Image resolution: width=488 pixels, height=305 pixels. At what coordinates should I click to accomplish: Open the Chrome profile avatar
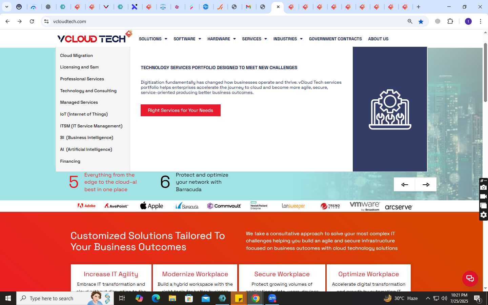(468, 21)
